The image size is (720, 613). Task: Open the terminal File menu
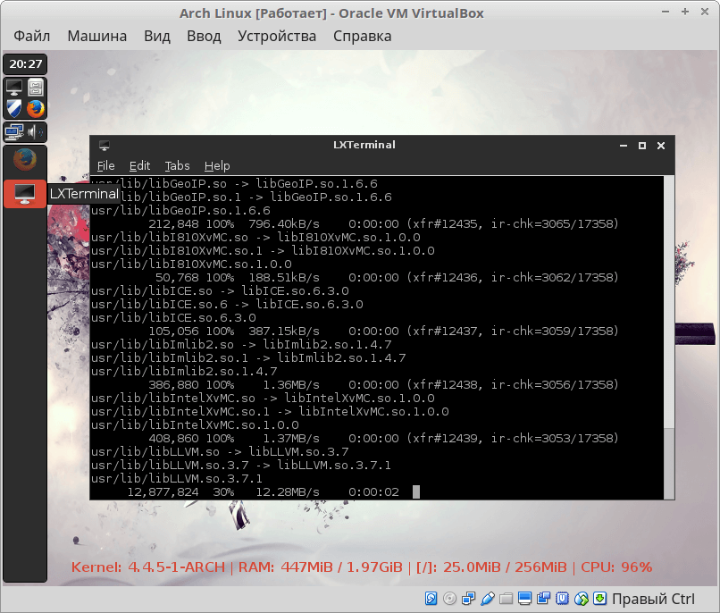[105, 165]
